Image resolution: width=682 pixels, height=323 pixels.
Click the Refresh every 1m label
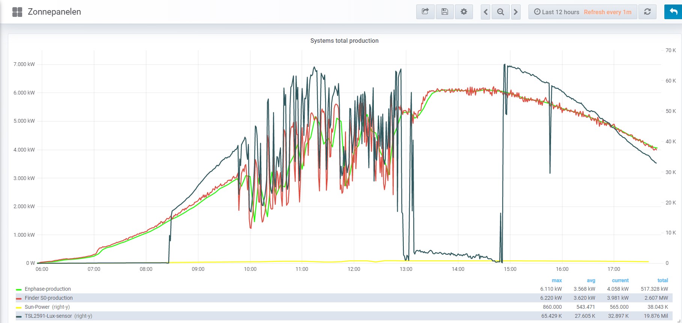[x=608, y=12]
